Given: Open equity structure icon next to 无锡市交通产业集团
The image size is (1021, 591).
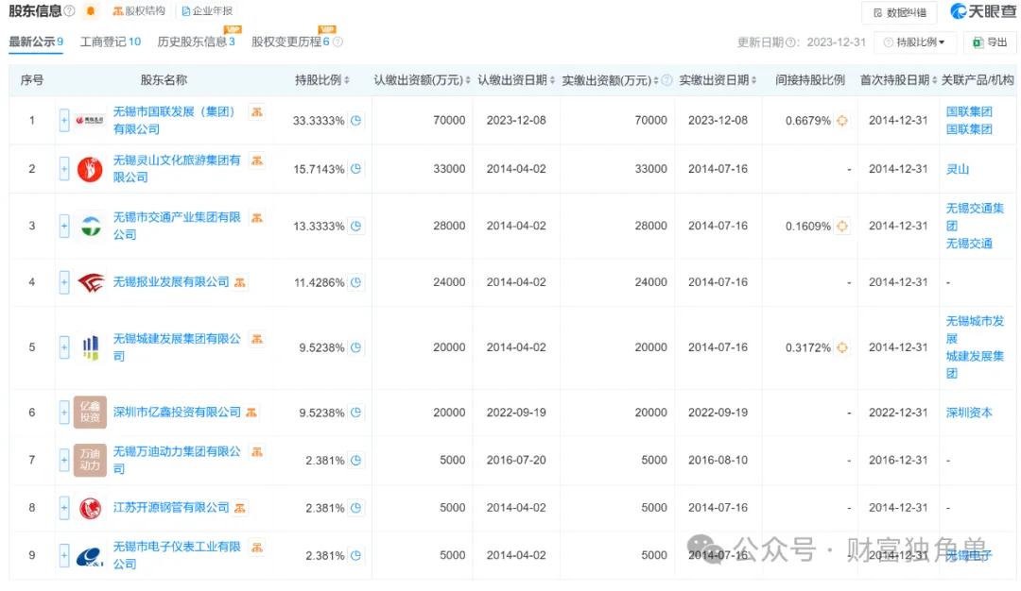Looking at the screenshot, I should pos(257,217).
